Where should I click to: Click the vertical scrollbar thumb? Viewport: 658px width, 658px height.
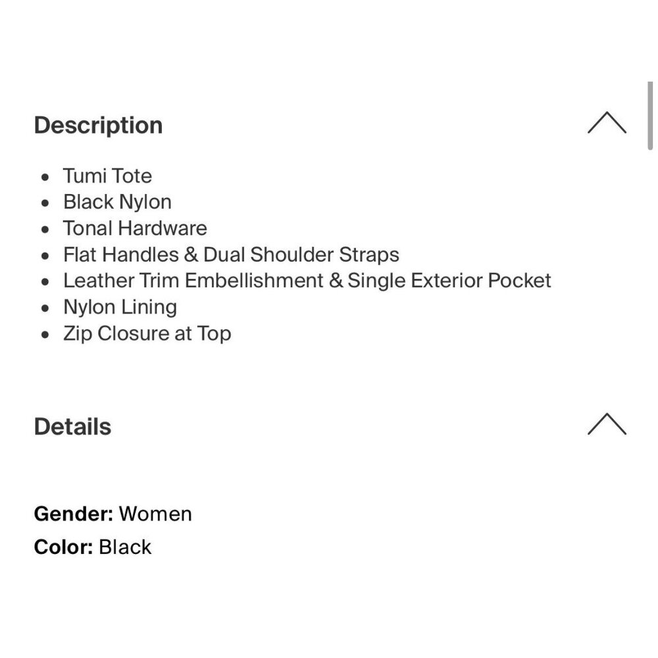pos(650,117)
